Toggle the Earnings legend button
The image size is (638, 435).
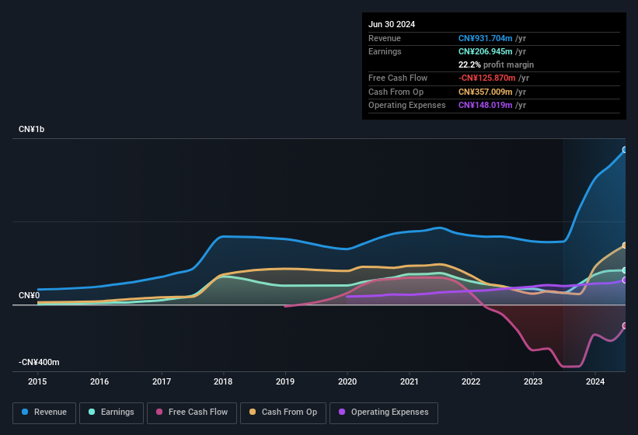(x=111, y=412)
